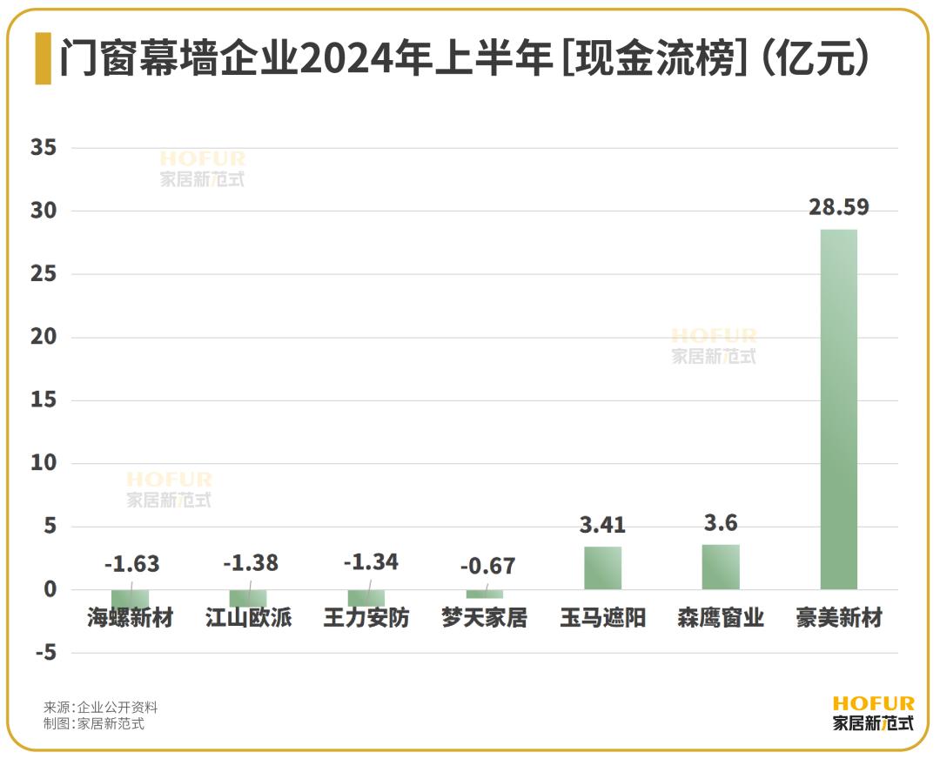The height and width of the screenshot is (759, 940).
Task: Select the 江山欧派 negative bar
Action: click(x=248, y=598)
